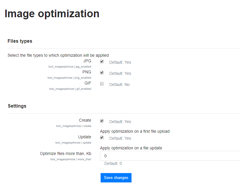This screenshot has height=195, width=240.
Task: Toggle the Update optimization checkbox
Action: click(x=102, y=137)
